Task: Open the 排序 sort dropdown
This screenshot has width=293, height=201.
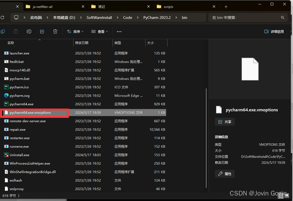Action: coord(75,31)
